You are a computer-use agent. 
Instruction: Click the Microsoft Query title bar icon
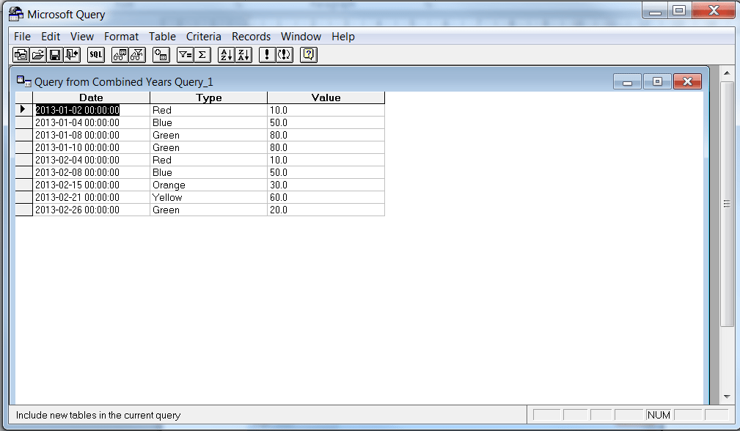[16, 14]
